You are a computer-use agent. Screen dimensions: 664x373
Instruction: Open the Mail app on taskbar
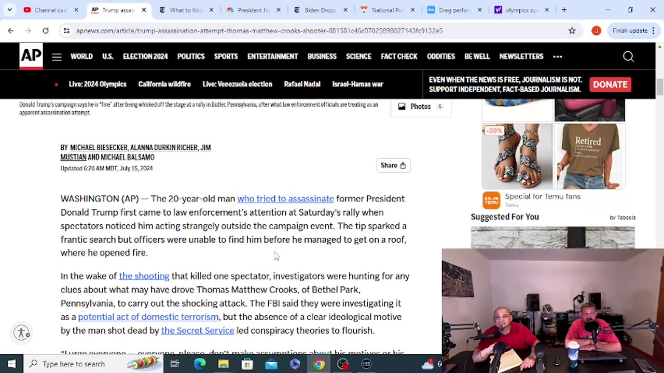[271, 364]
